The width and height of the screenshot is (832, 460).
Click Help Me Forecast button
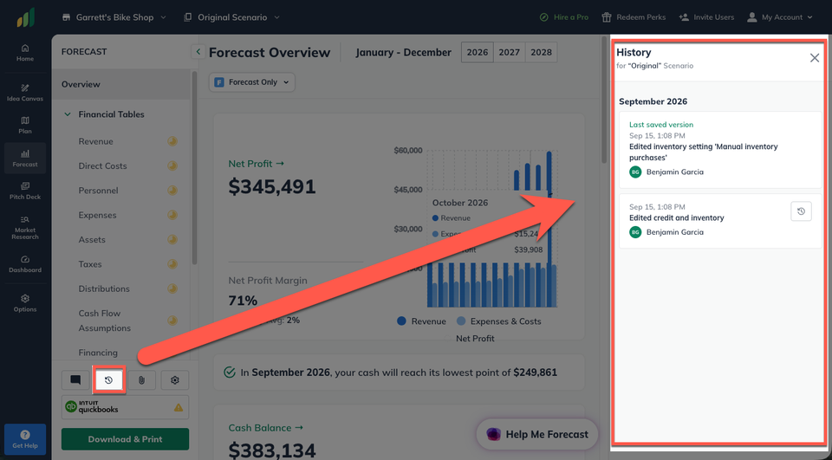point(537,435)
